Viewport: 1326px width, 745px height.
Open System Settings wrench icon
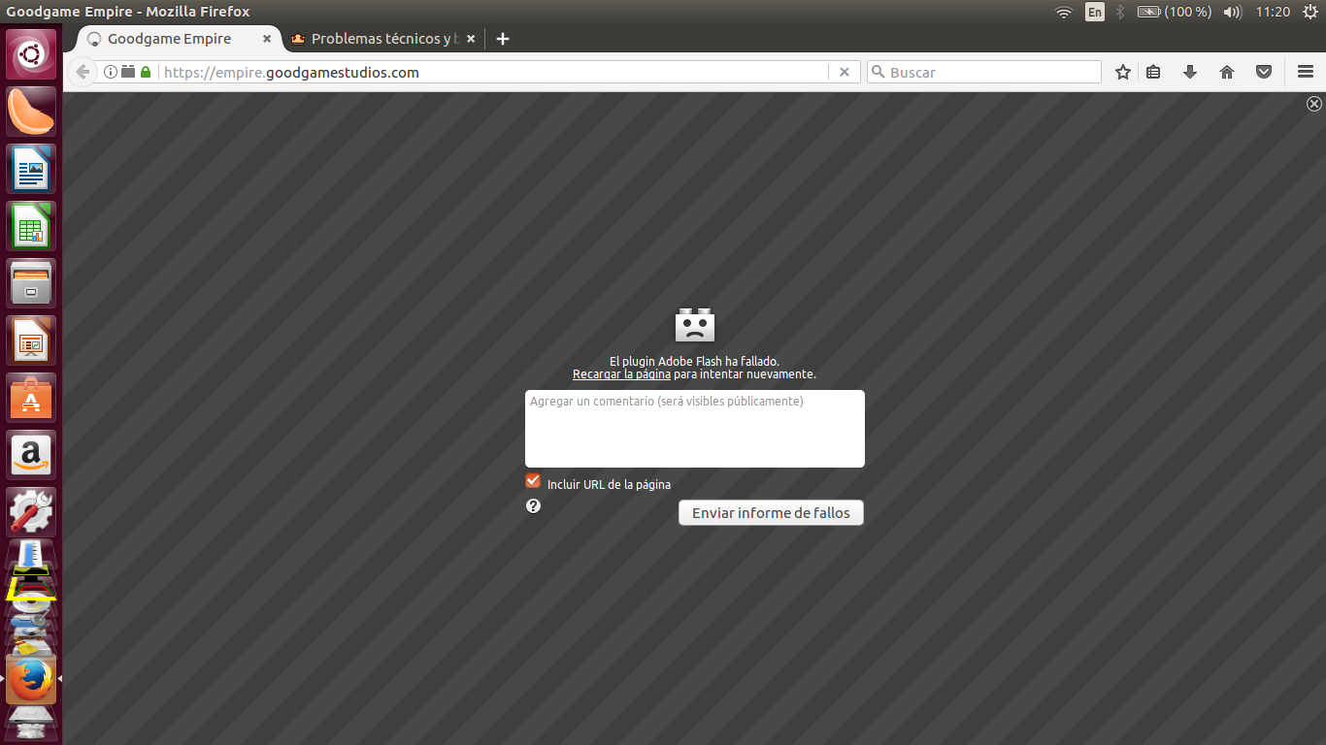(32, 512)
